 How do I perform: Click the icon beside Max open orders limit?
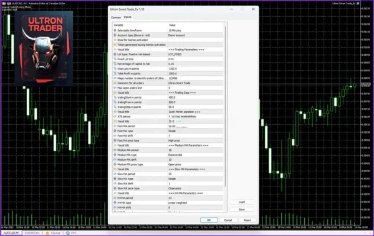[x=115, y=88]
